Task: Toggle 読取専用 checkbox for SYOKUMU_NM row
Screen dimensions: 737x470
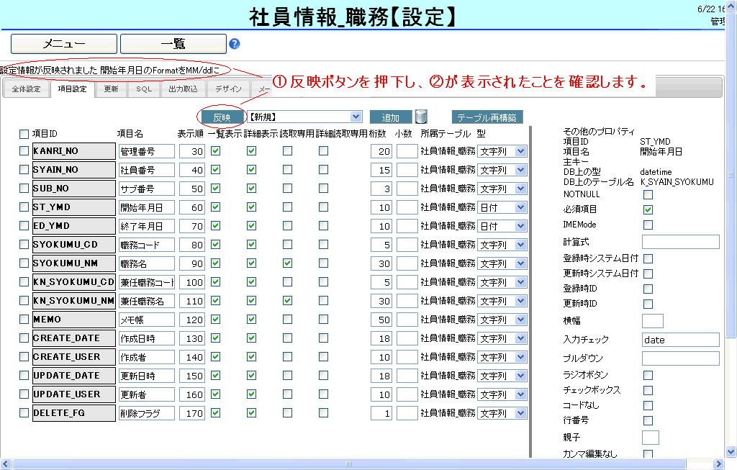Action: (287, 263)
